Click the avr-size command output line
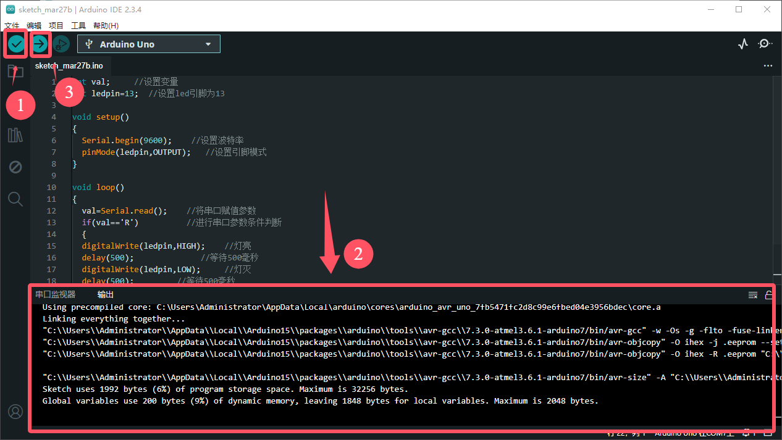This screenshot has width=782, height=440. pos(408,377)
